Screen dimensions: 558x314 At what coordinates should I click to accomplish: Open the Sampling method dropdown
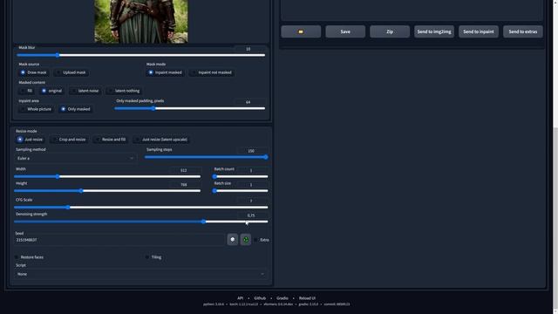click(x=75, y=158)
